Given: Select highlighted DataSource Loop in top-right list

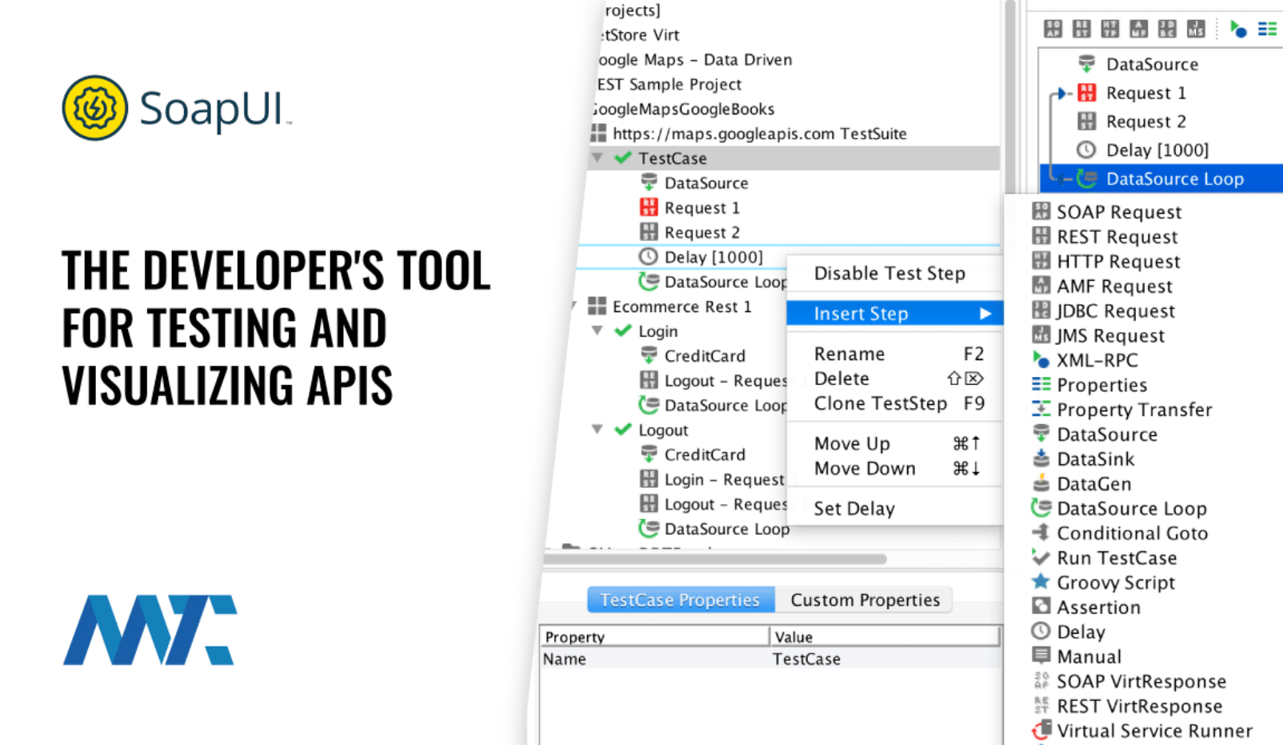Looking at the screenshot, I should coord(1161,178).
